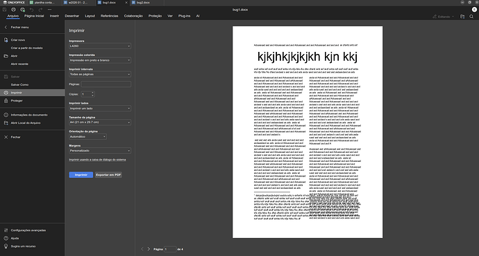479x256 pixels.
Task: Click Proteger lock icon in sidebar
Action: coord(6,101)
